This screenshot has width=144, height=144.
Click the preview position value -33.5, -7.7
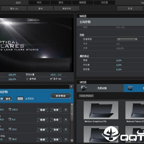point(56,74)
